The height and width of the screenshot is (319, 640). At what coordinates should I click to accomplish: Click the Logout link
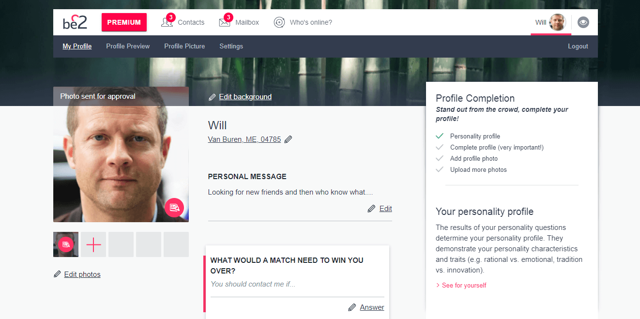578,46
